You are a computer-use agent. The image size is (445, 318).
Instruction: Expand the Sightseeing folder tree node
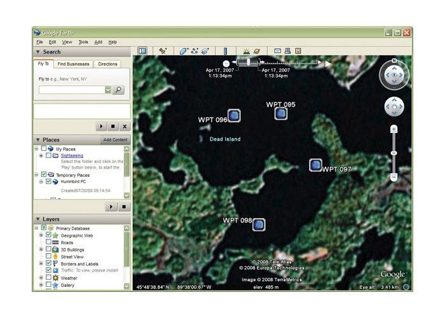[41, 156]
